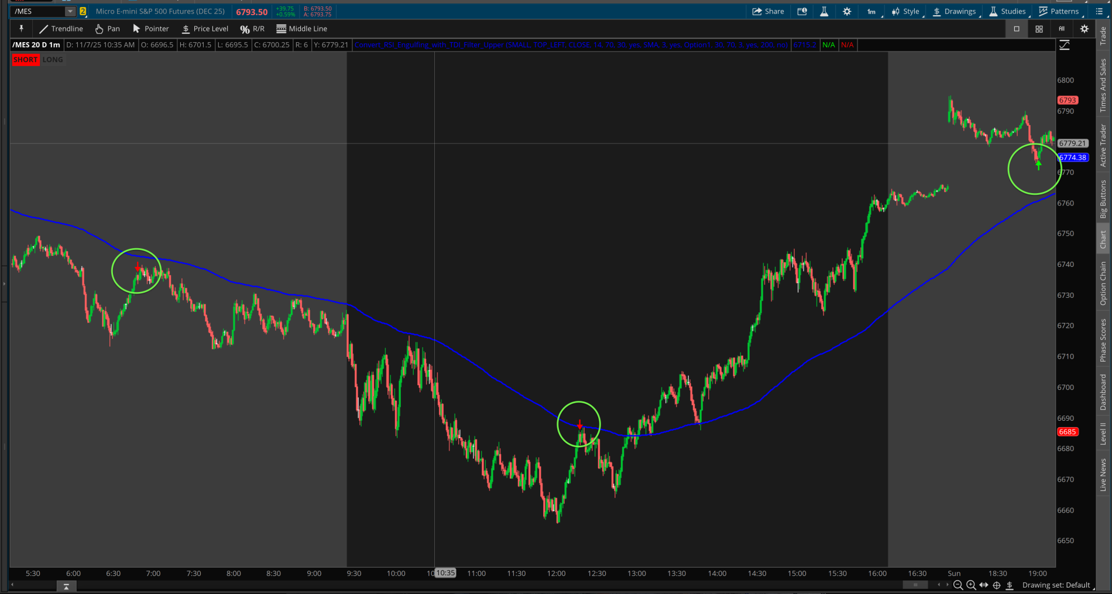The image size is (1112, 594).
Task: Select the Price Level drawing tool
Action: click(x=204, y=28)
